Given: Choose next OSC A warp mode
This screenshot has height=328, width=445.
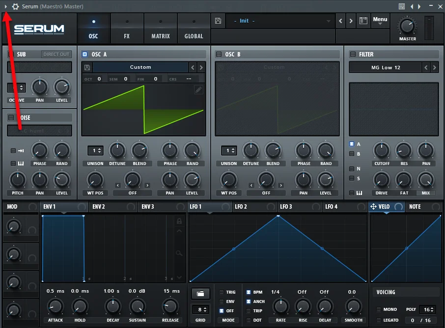Looking at the screenshot, I should coord(147,185).
